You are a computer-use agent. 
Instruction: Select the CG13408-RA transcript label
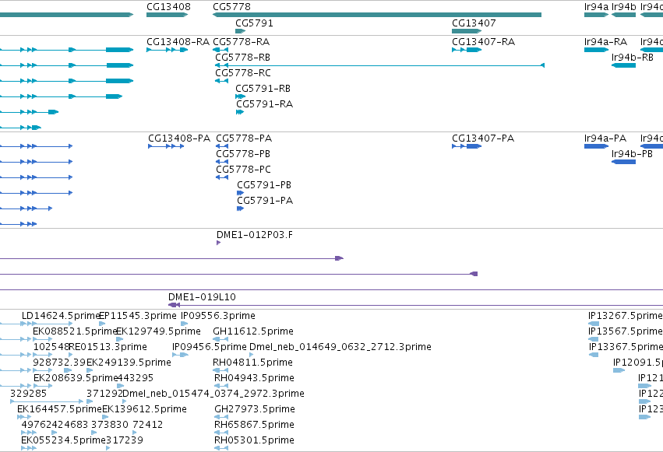pos(178,42)
